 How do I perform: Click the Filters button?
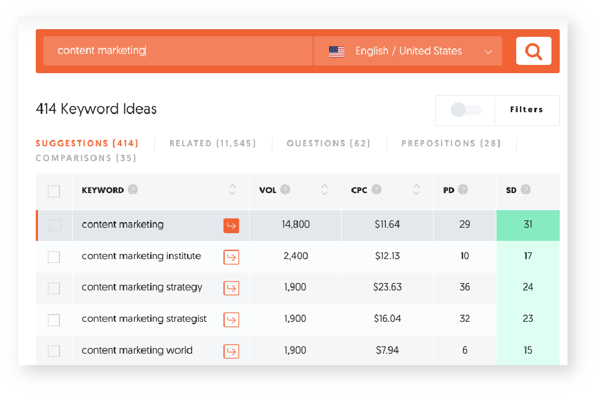click(x=526, y=110)
